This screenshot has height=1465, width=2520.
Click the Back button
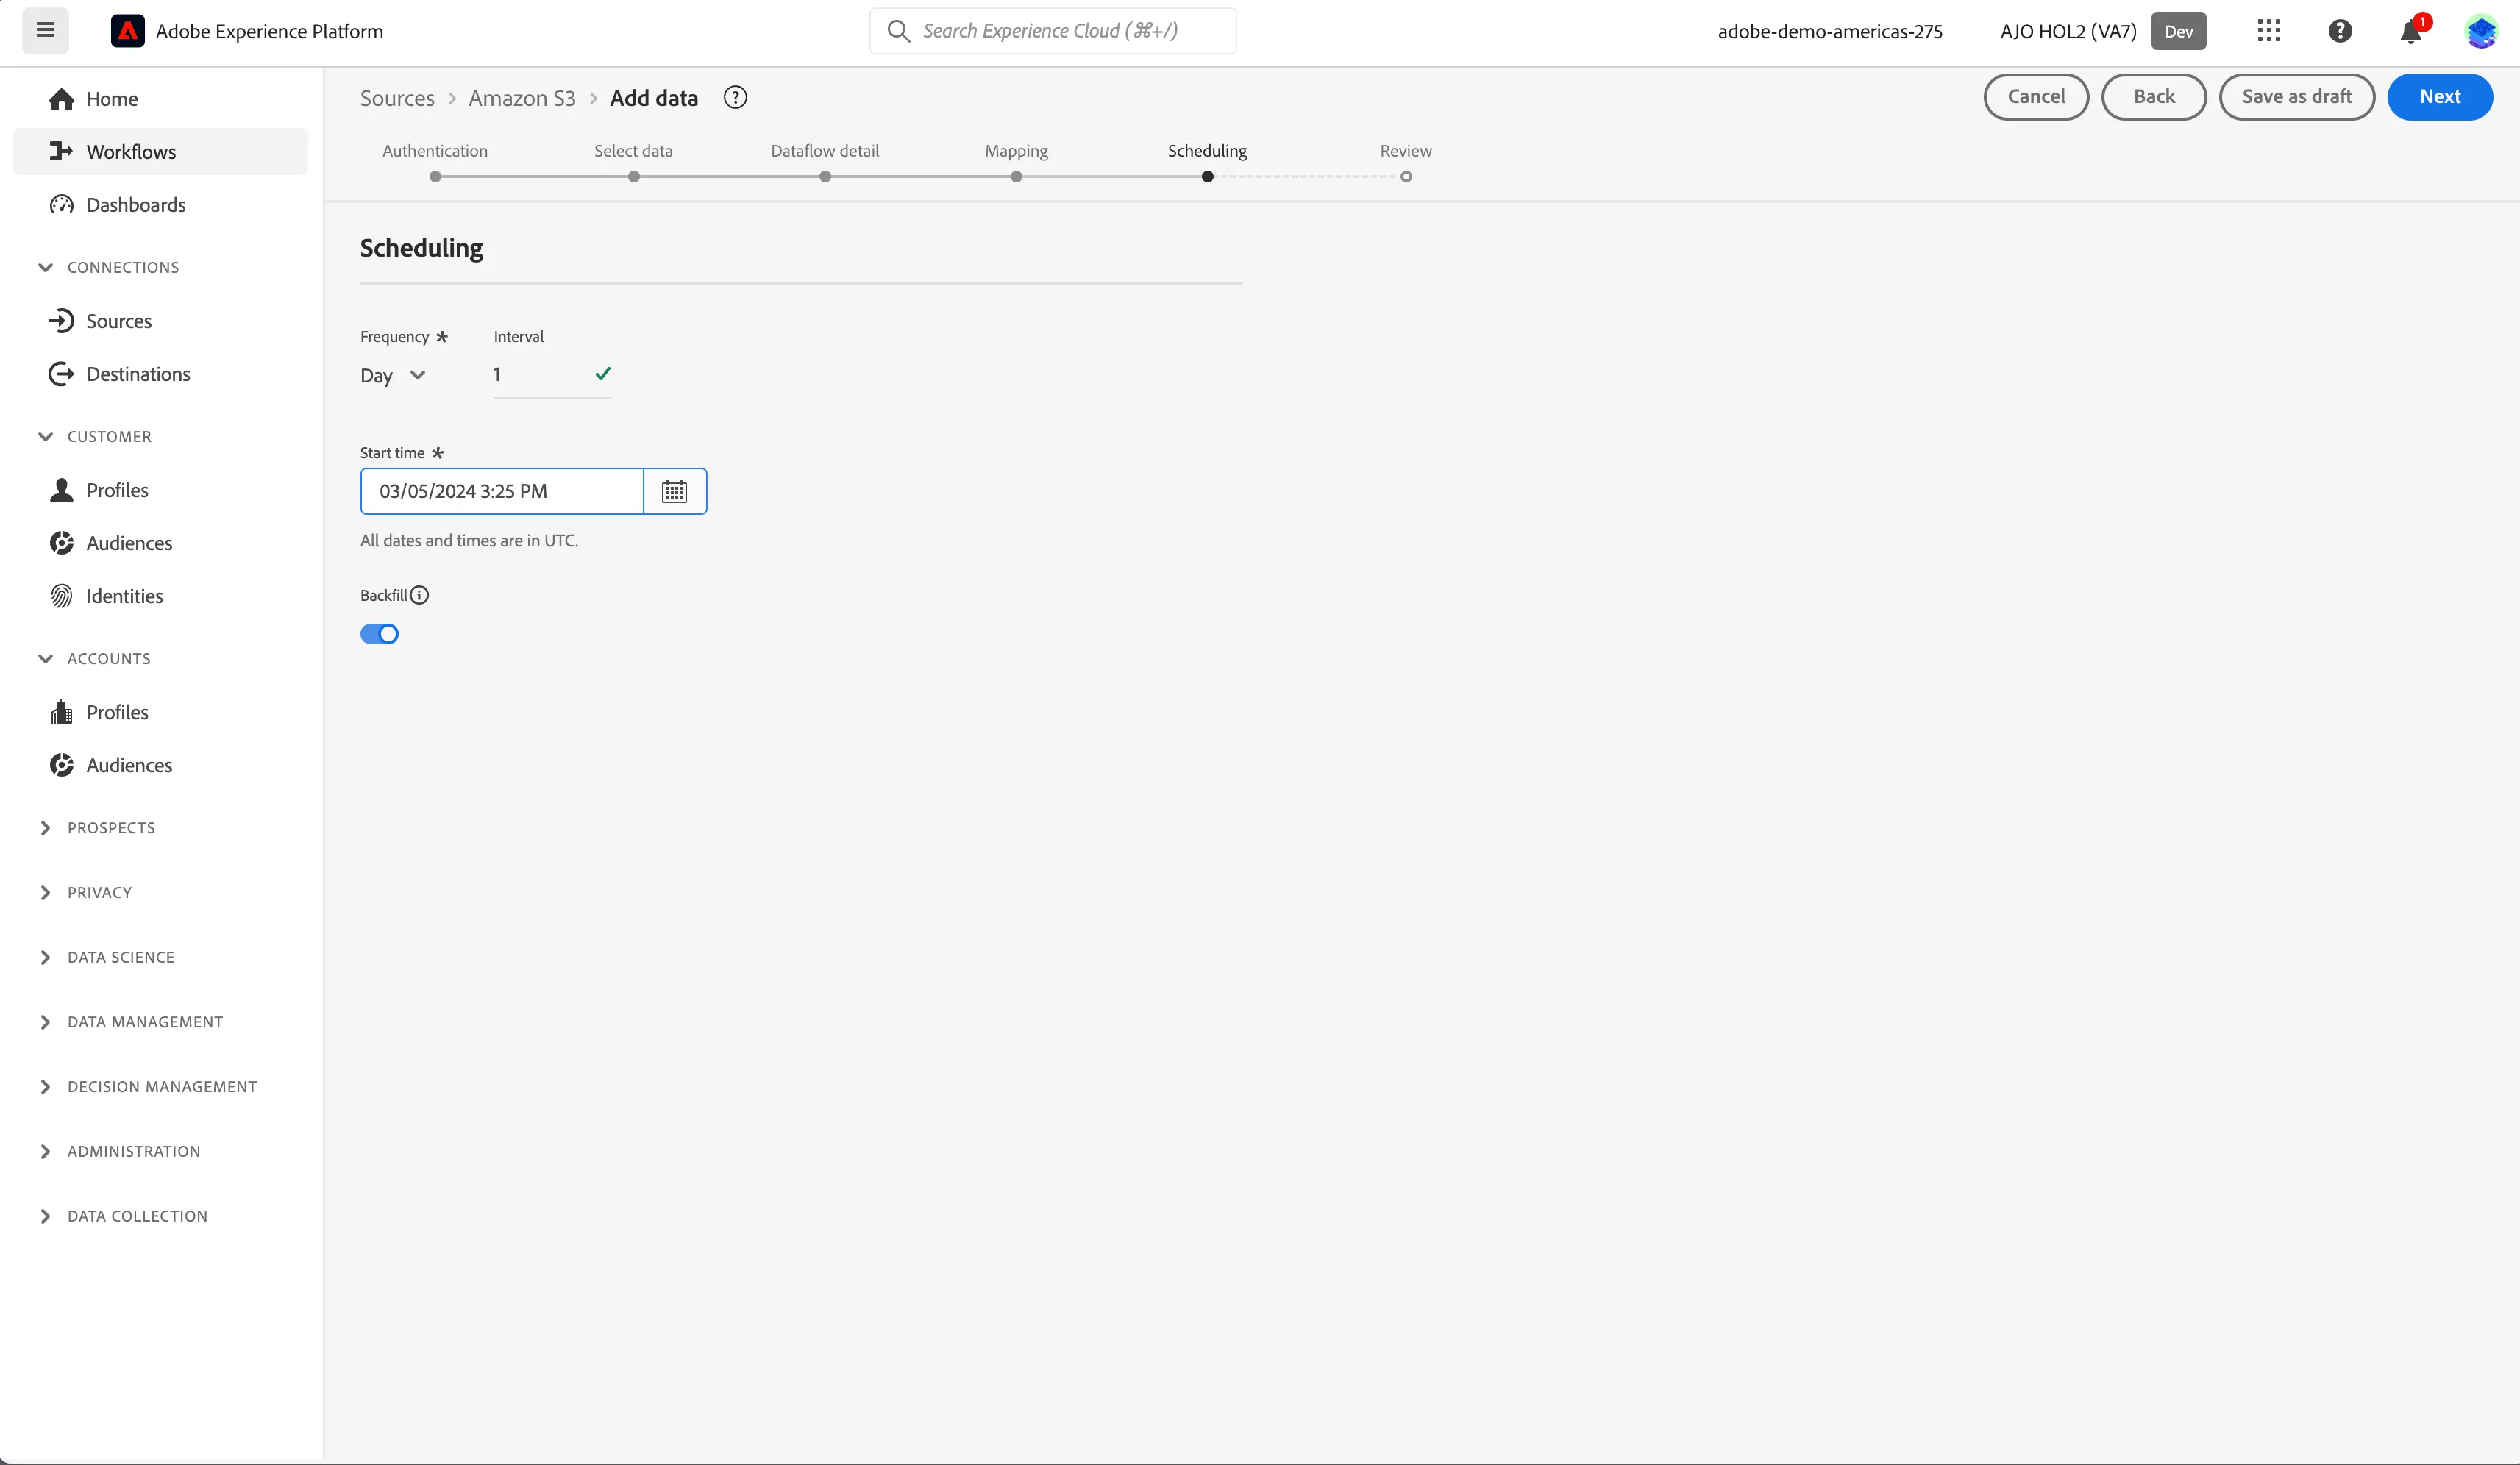2154,97
